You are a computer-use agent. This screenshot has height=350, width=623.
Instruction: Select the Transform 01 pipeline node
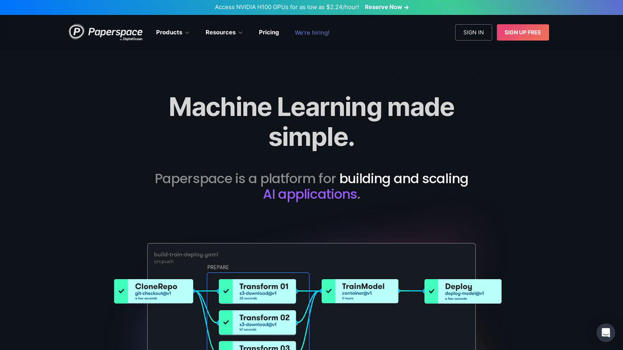click(257, 291)
